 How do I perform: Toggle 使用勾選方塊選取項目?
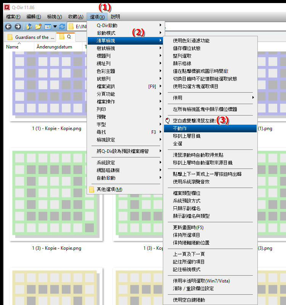click(x=210, y=87)
